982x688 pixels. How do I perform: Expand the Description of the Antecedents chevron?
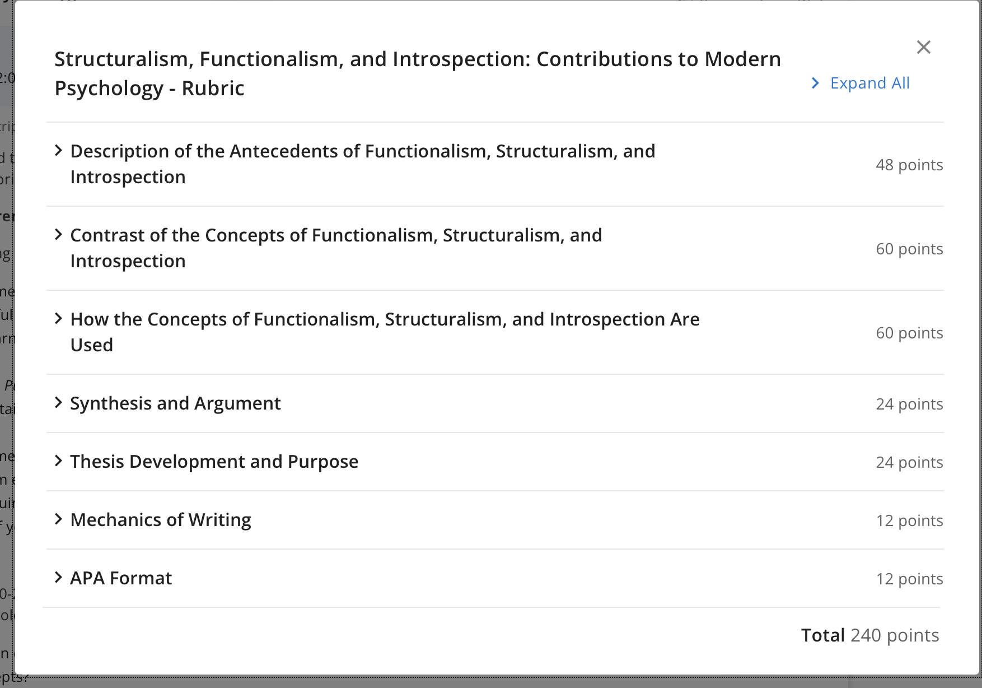coord(58,150)
